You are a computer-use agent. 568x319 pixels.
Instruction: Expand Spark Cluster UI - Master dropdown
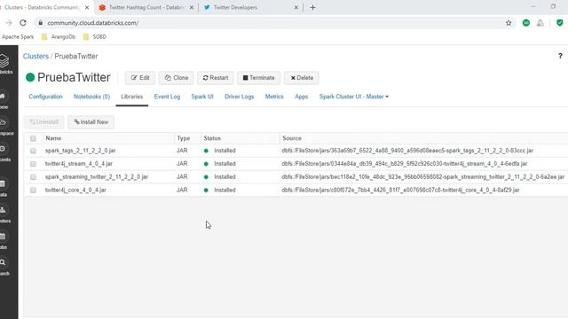[353, 97]
